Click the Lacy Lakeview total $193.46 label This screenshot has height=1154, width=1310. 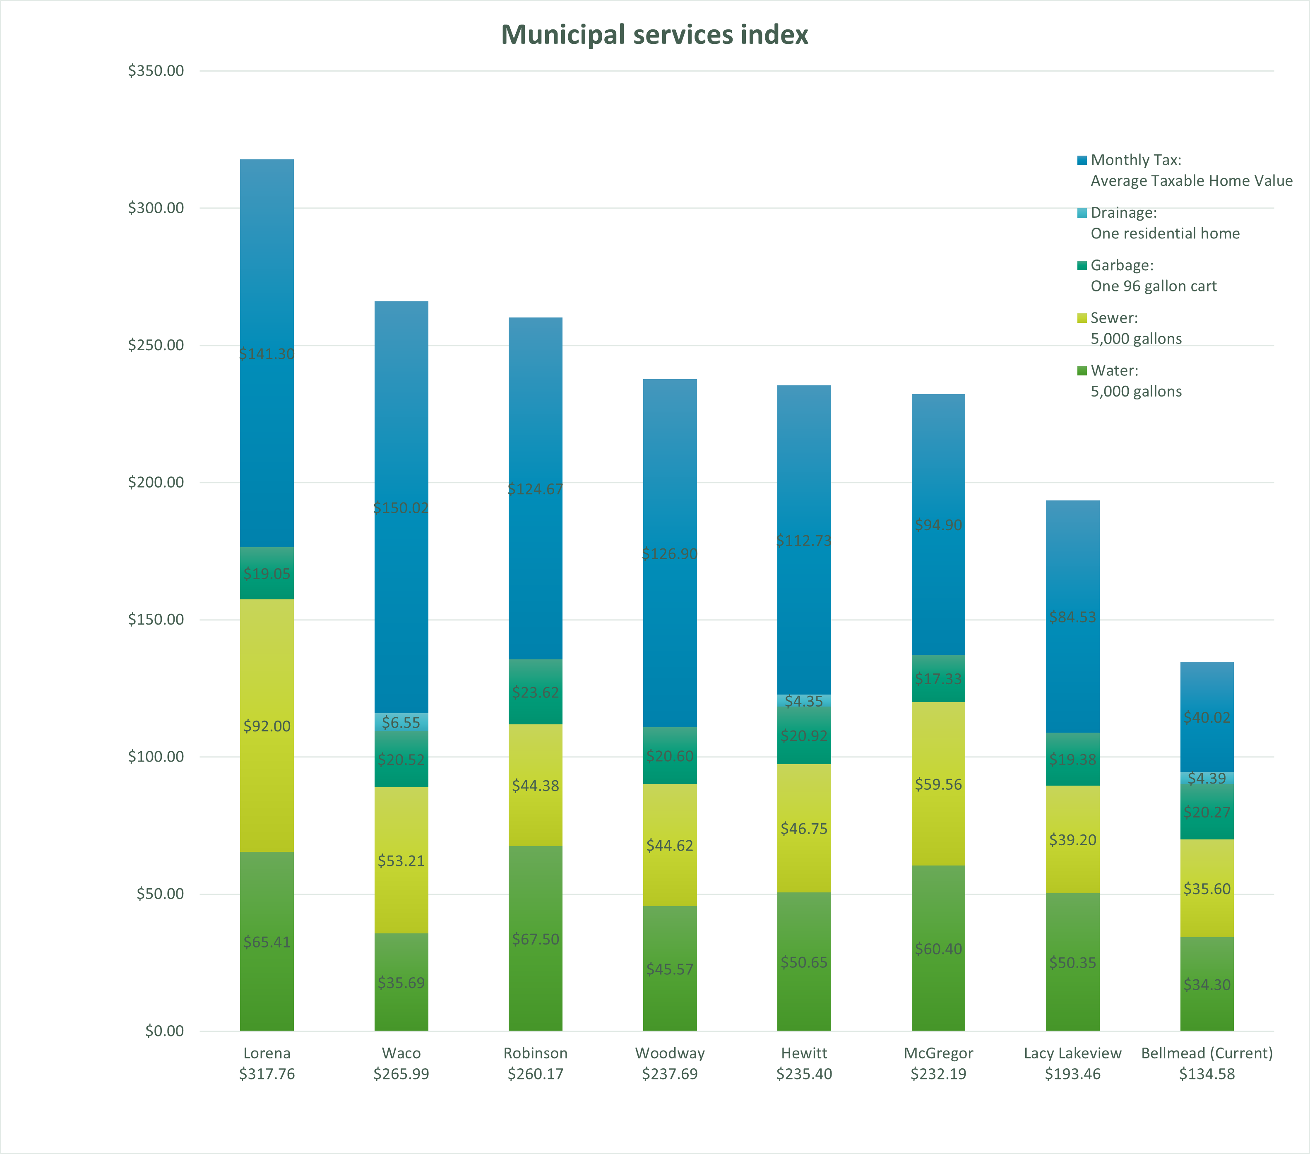tap(1072, 1074)
